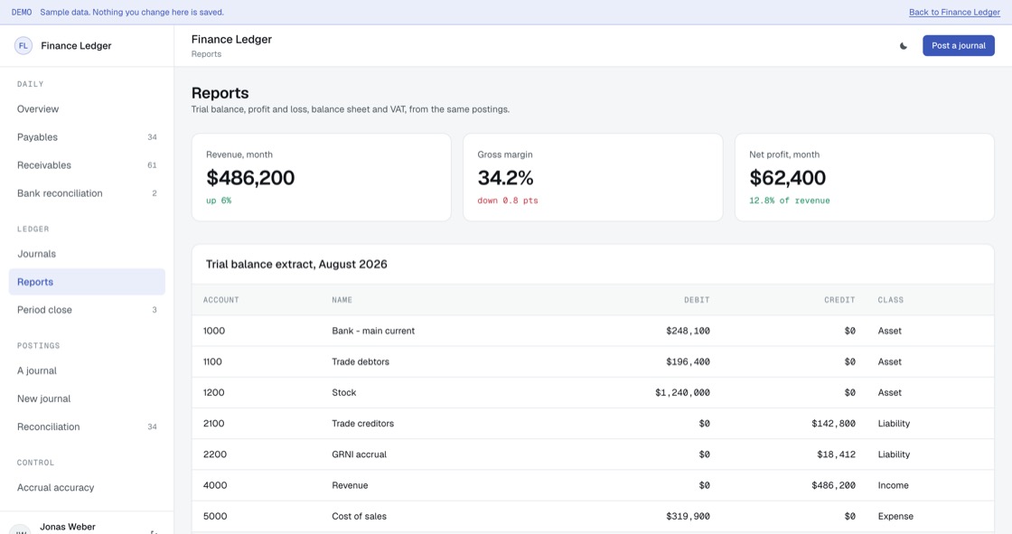Click the CREDIT column header

point(839,300)
